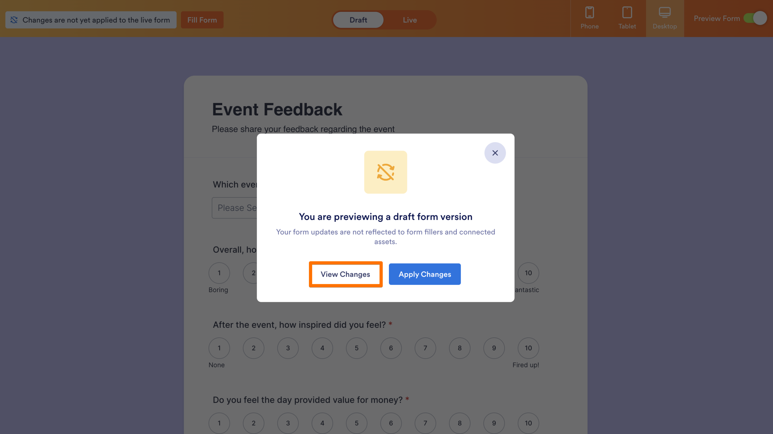The height and width of the screenshot is (434, 773).
Task: Select the Draft tab
Action: [358, 20]
